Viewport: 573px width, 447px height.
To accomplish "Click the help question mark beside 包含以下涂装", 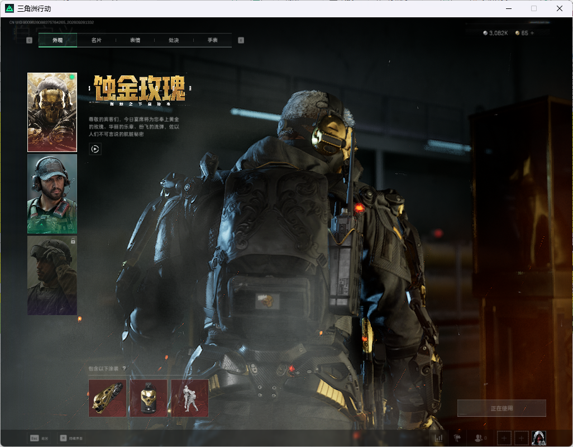I will (124, 368).
